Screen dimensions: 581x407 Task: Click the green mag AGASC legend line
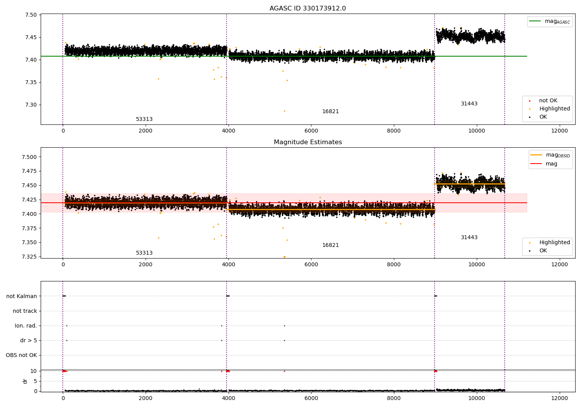point(535,21)
